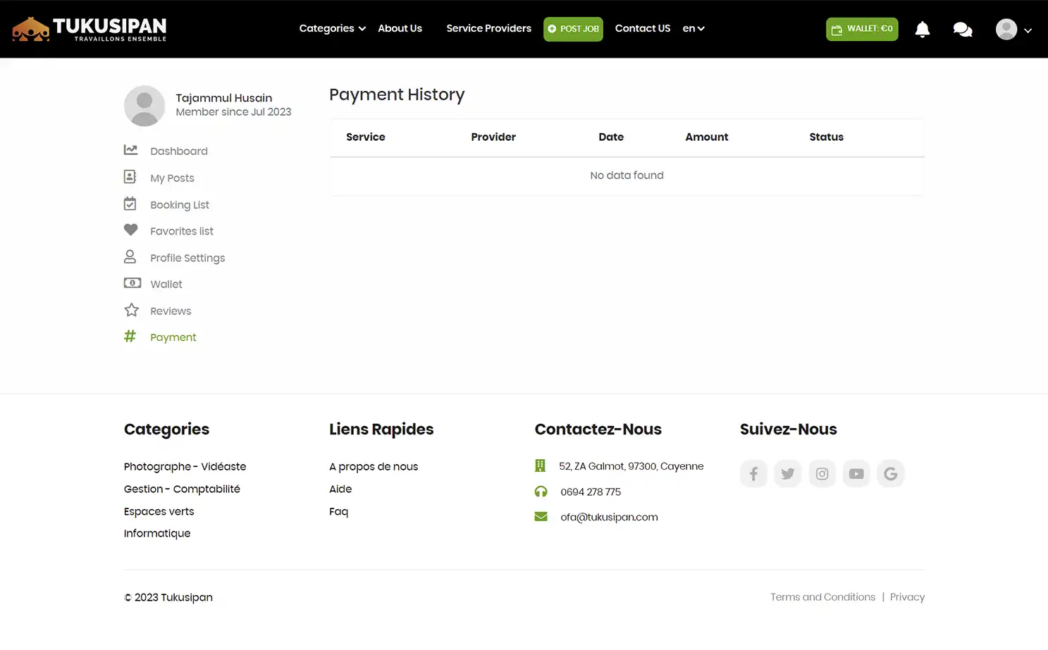The height and width of the screenshot is (650, 1048).
Task: Expand the profile account chevron
Action: 1028,31
